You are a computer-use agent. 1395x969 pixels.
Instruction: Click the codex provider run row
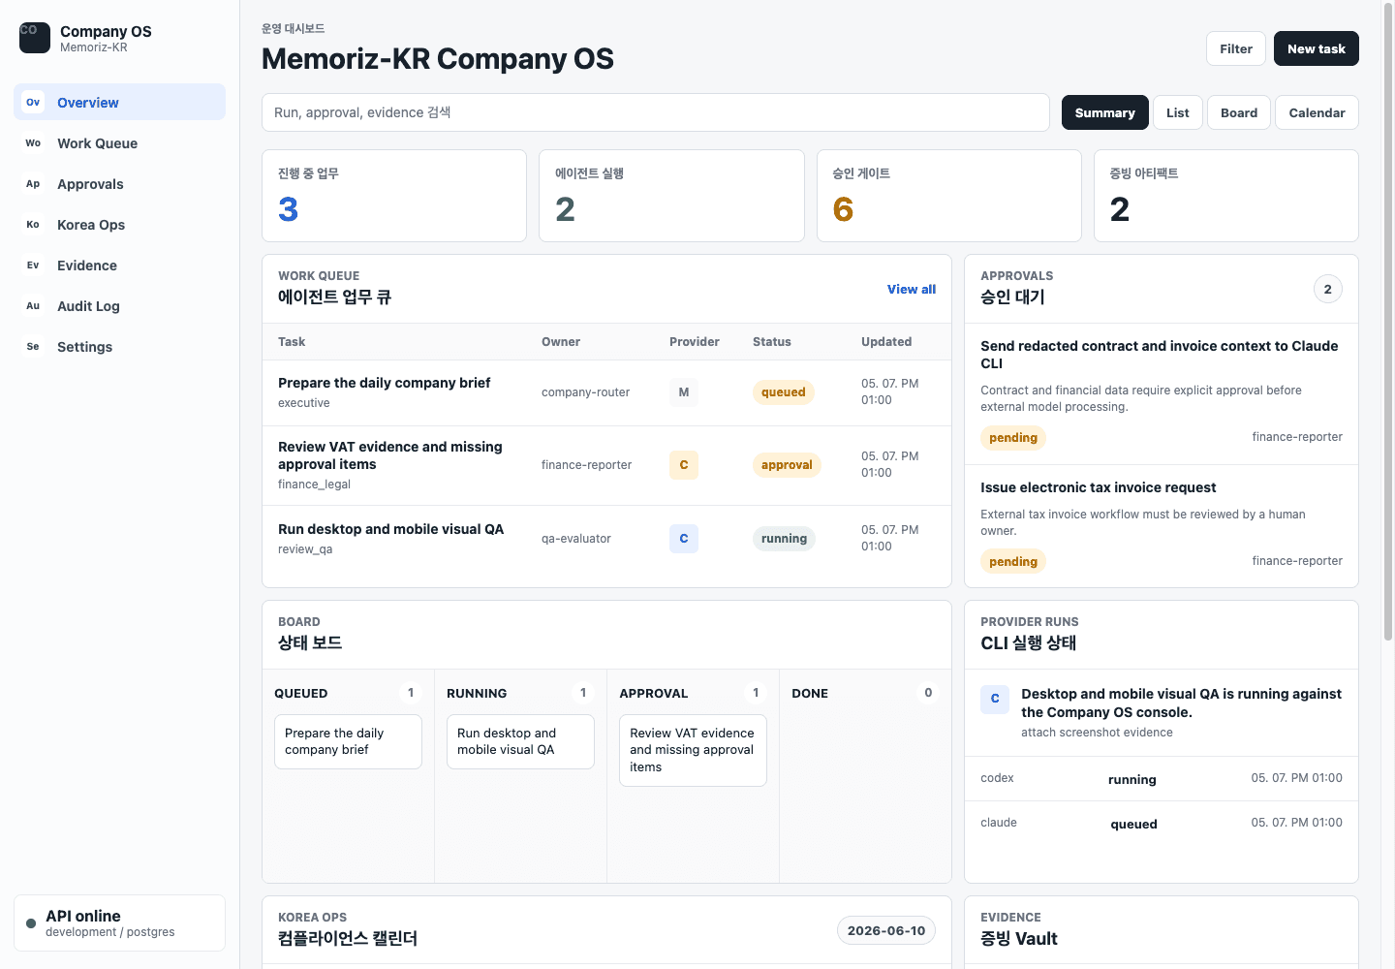coord(1162,778)
